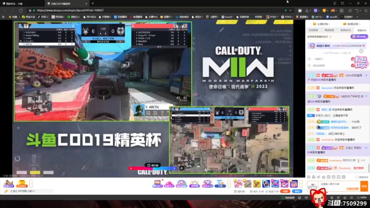Switch to the first ranking tab in sidebar

314,30
